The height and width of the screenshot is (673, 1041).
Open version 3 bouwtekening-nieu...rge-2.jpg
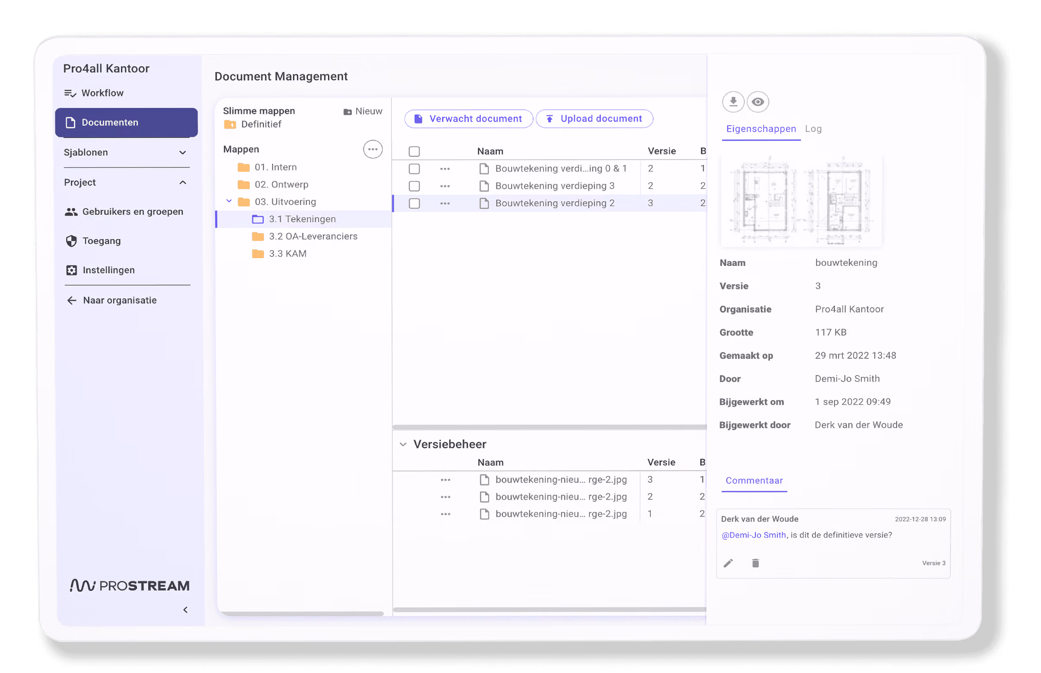tap(561, 480)
